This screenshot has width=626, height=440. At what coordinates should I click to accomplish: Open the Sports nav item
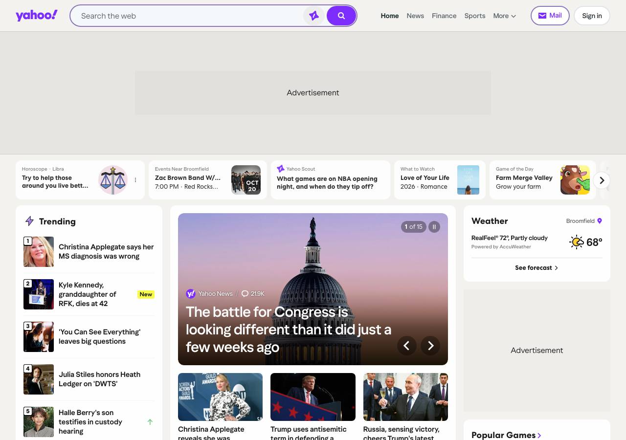(475, 16)
